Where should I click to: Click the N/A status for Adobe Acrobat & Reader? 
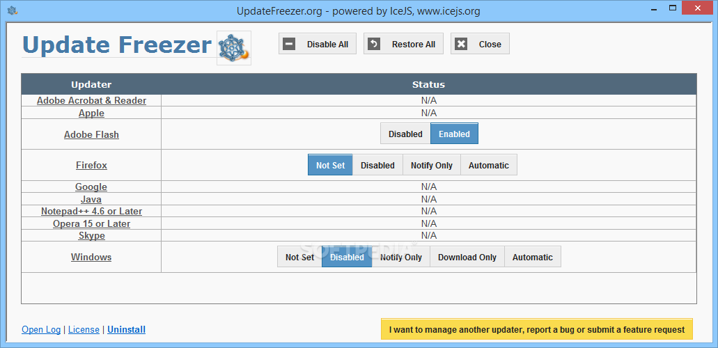click(428, 101)
